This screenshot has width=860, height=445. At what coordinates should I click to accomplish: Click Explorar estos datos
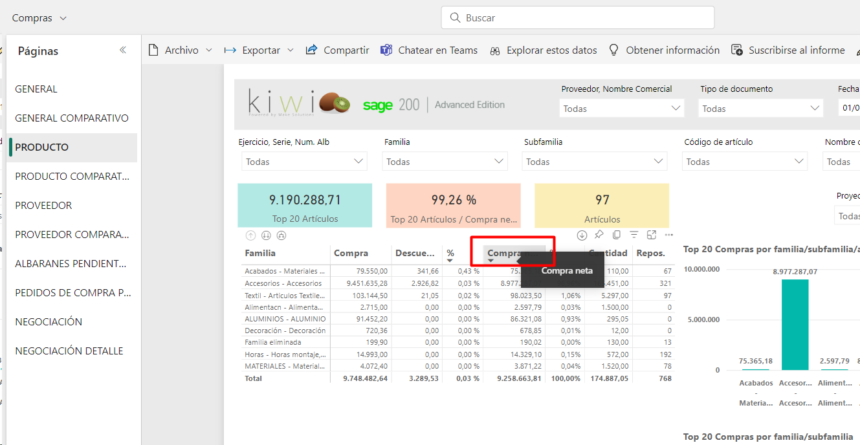(x=544, y=50)
